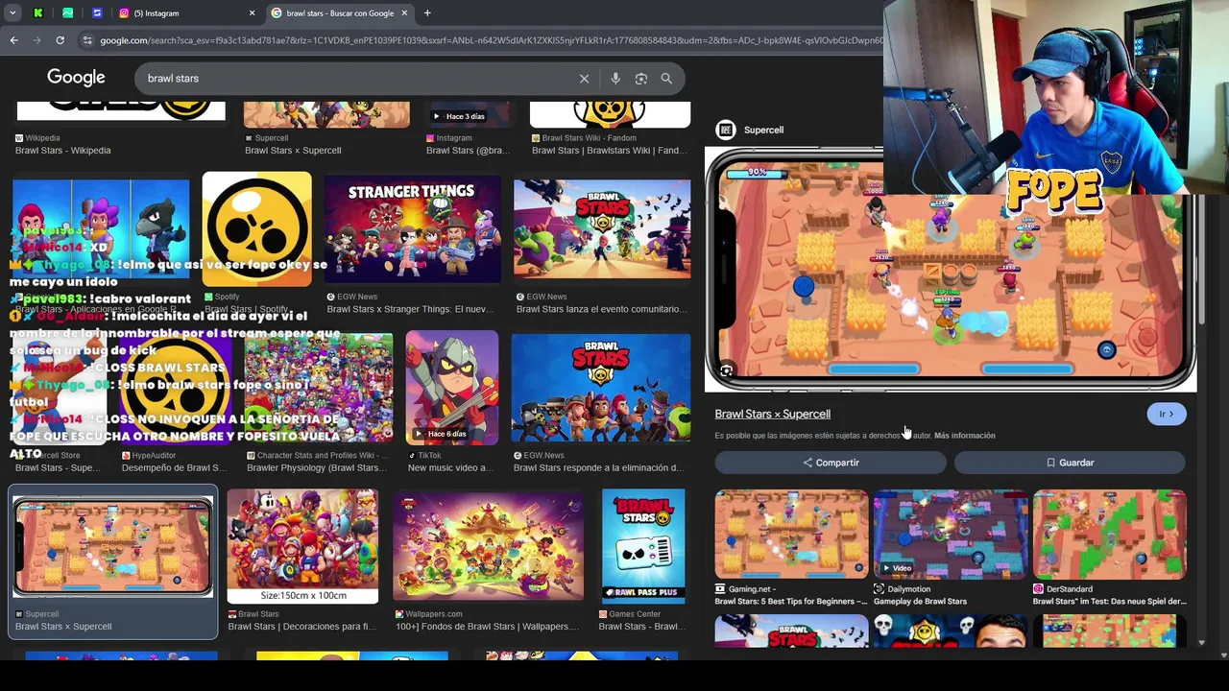Search by image with Google Lens icon

click(x=641, y=79)
